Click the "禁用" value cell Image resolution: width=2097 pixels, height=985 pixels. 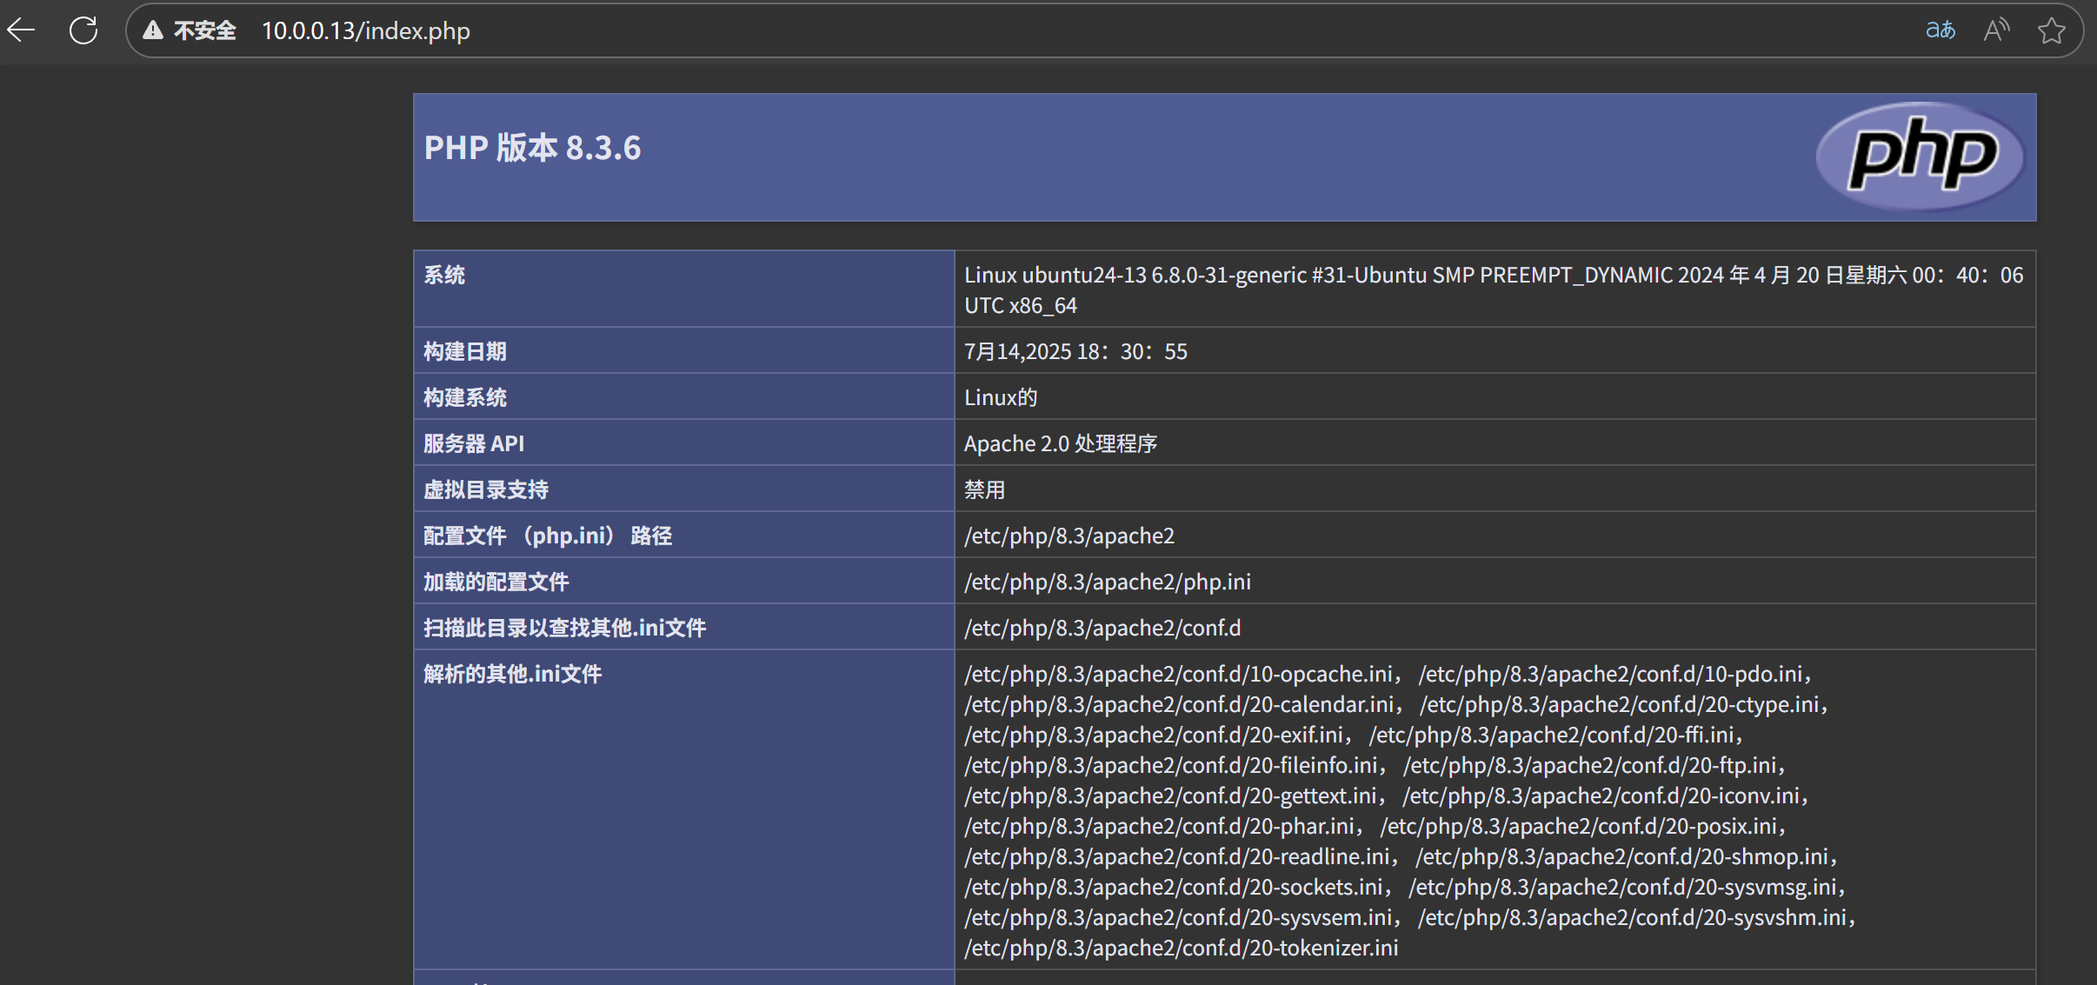pyautogui.click(x=985, y=489)
